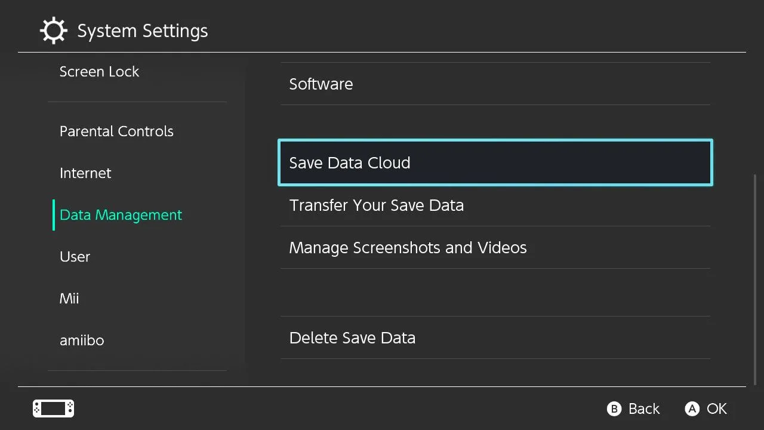This screenshot has height=430, width=764.
Task: Select Delete Save Data
Action: tap(352, 338)
